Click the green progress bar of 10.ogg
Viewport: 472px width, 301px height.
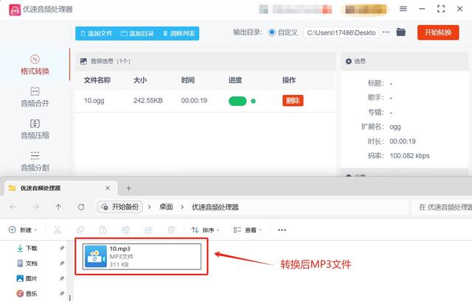237,101
